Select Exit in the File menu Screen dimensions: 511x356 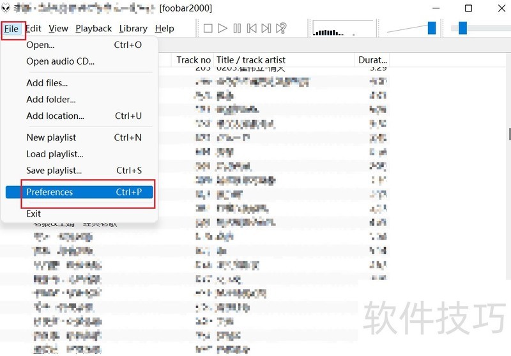click(79, 214)
